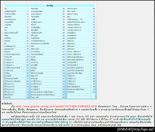Image resolution: width=155 pixels, height=132 pixels.
Task: Open page number 30 link
Action: pyautogui.click(x=27, y=87)
